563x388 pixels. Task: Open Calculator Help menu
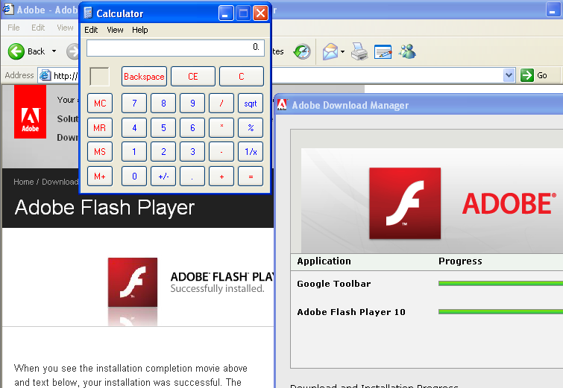139,30
